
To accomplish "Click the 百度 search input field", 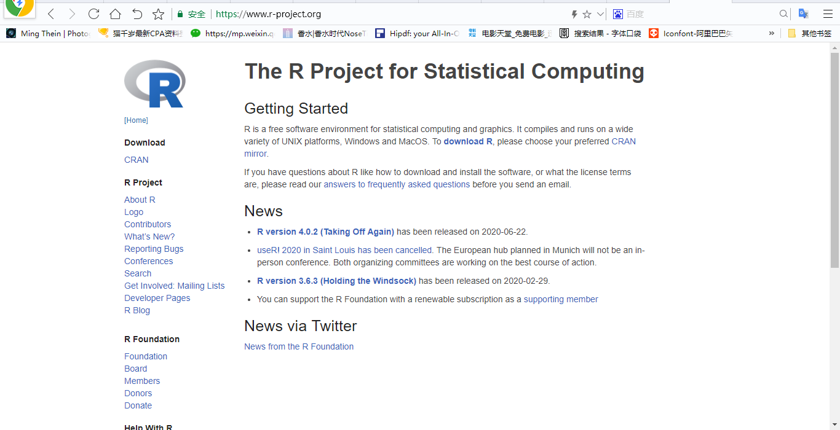I will (x=701, y=14).
